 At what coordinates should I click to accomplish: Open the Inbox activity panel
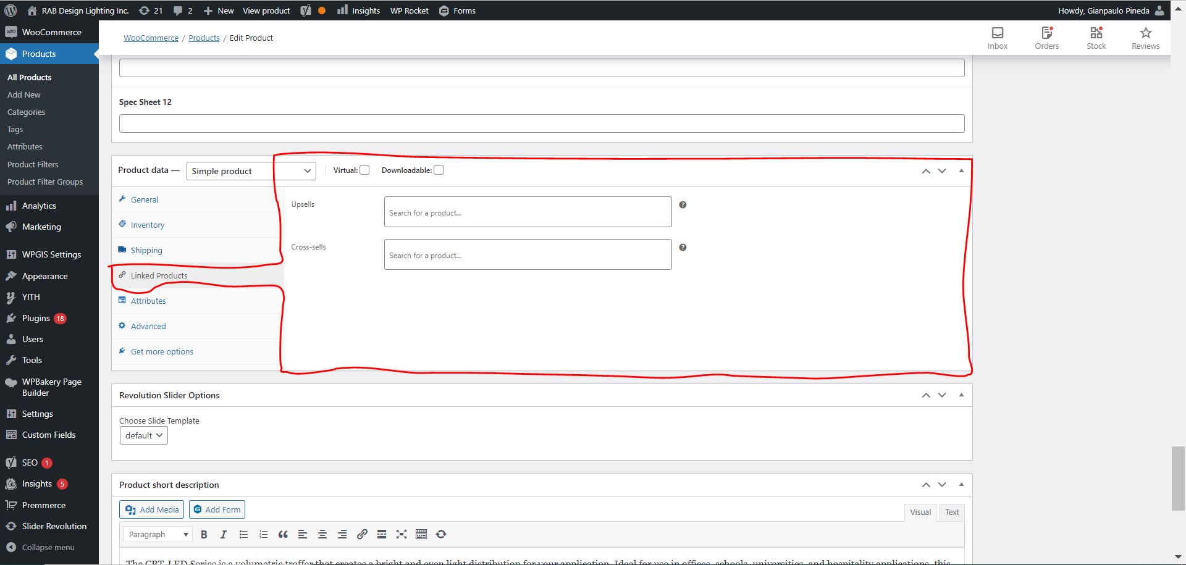[x=997, y=38]
